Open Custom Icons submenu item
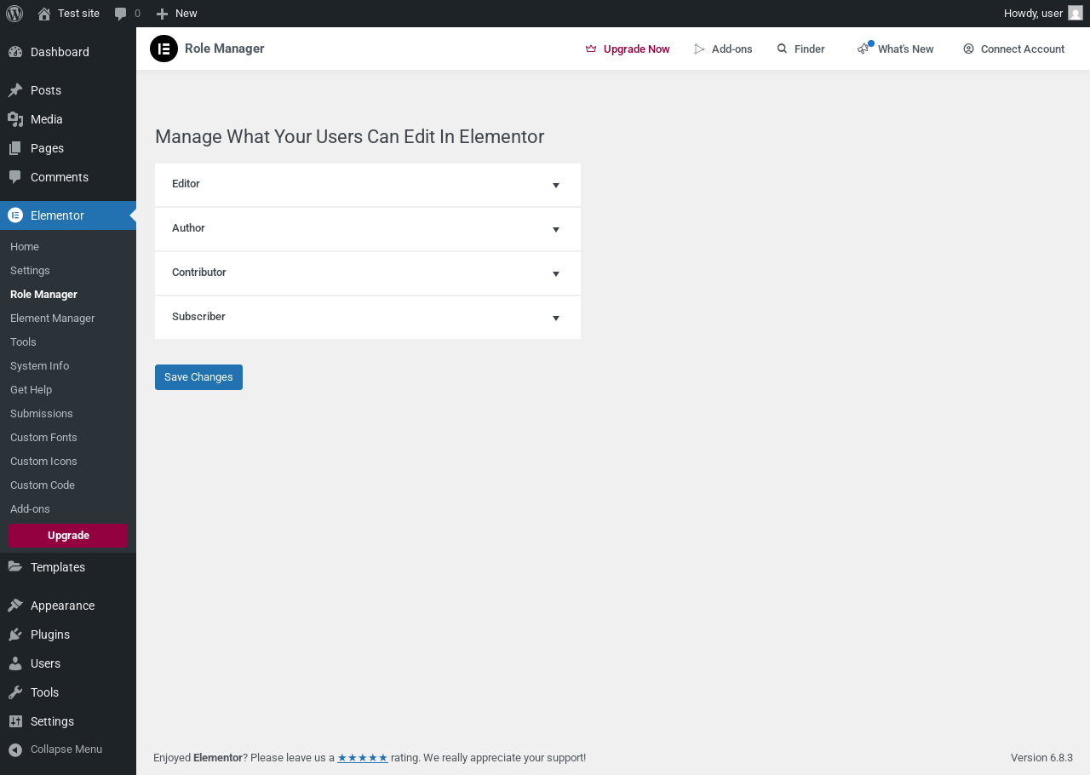The image size is (1090, 775). point(43,462)
